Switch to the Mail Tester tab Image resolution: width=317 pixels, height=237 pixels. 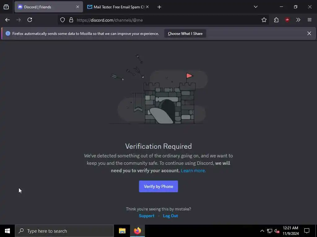pos(118,7)
